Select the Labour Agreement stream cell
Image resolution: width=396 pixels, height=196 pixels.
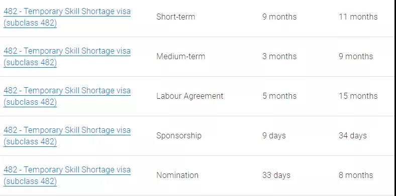click(189, 96)
